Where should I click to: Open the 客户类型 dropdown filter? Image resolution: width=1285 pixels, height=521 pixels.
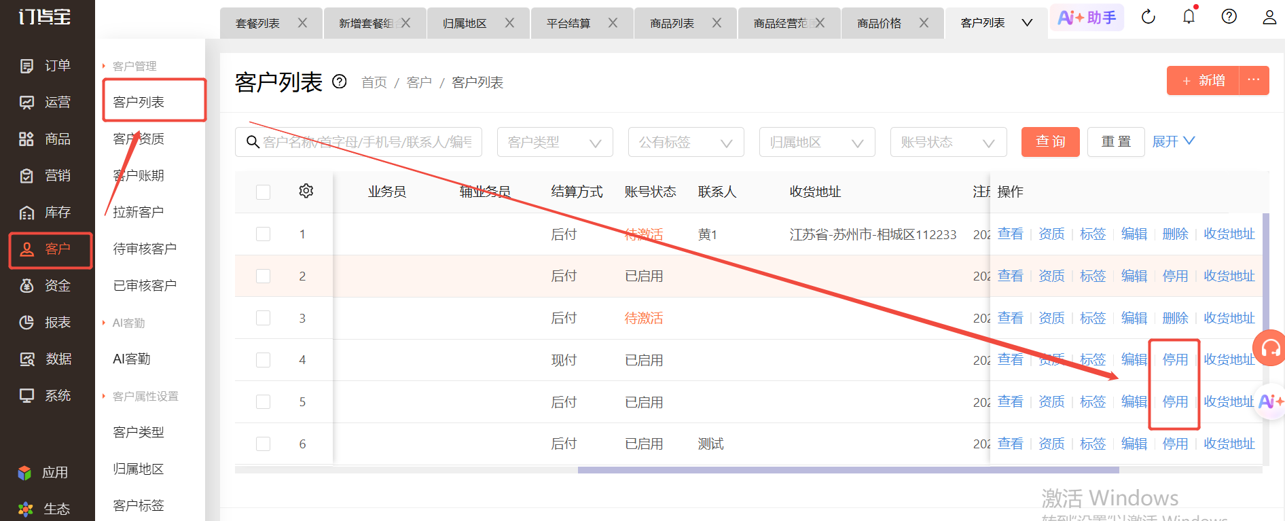(x=555, y=142)
